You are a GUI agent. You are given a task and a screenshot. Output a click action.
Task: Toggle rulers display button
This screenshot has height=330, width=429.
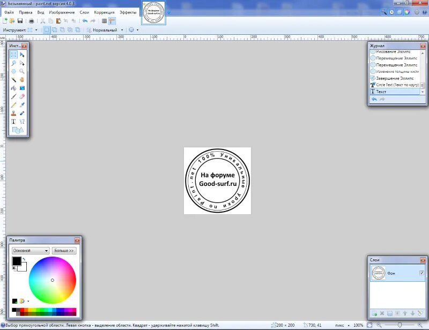[x=112, y=21]
